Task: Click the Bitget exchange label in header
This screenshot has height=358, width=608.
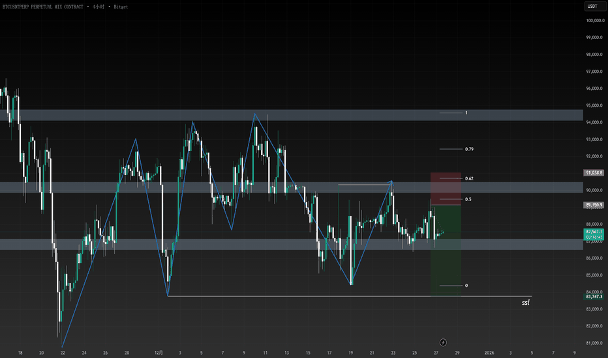Action: coord(121,7)
